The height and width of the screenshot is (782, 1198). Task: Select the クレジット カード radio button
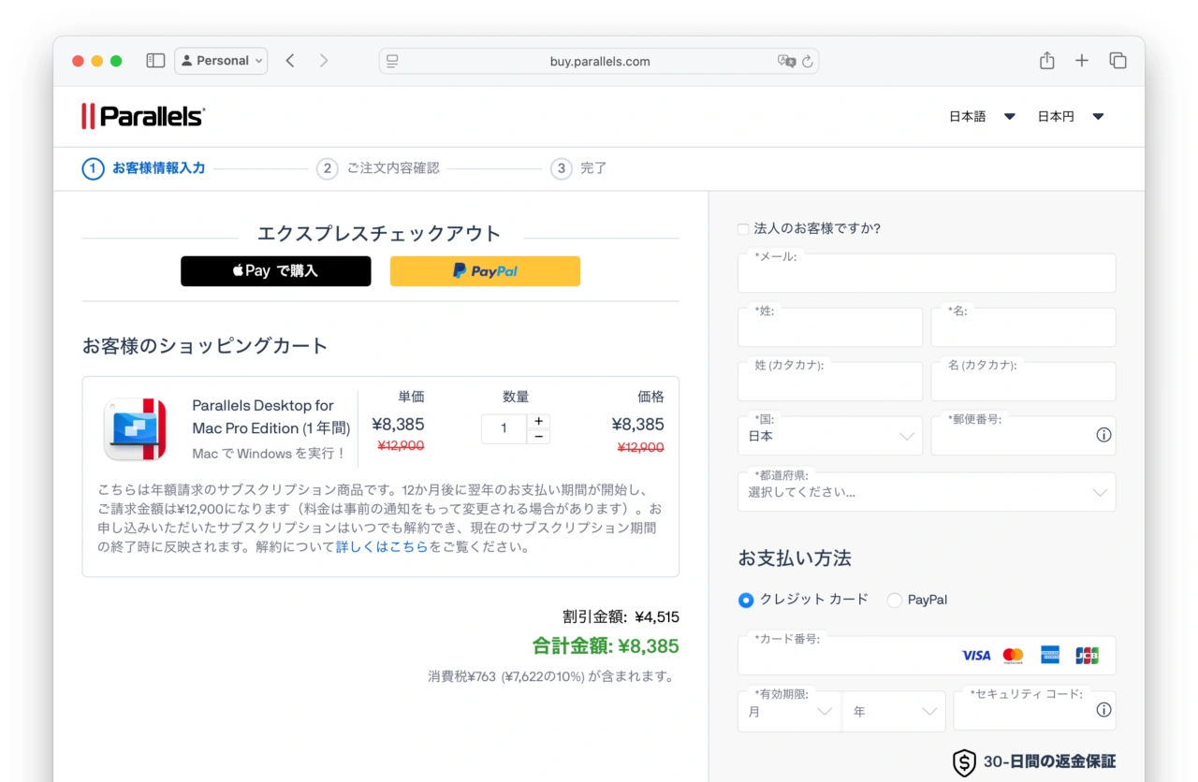746,601
